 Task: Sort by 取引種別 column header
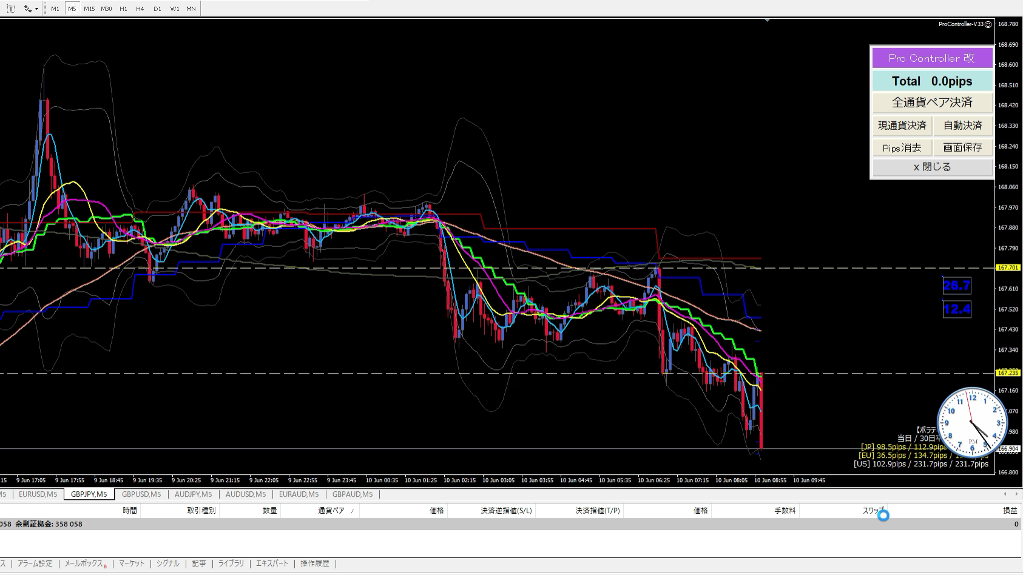(x=201, y=511)
